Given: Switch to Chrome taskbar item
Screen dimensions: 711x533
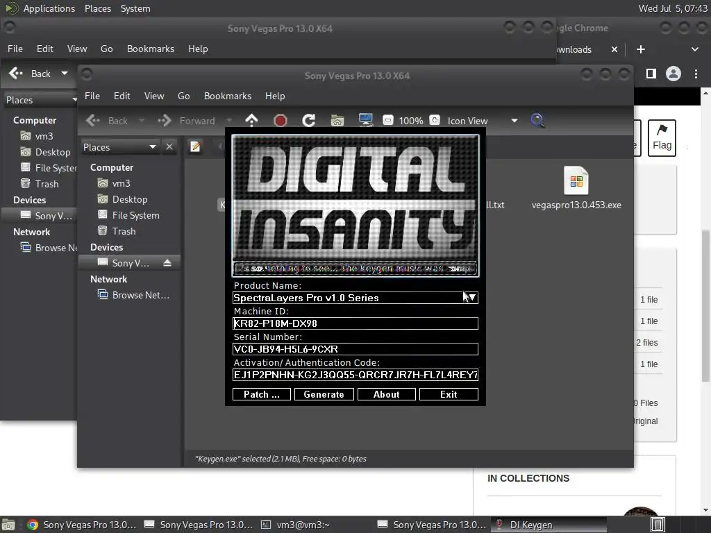Looking at the screenshot, I should point(82,525).
